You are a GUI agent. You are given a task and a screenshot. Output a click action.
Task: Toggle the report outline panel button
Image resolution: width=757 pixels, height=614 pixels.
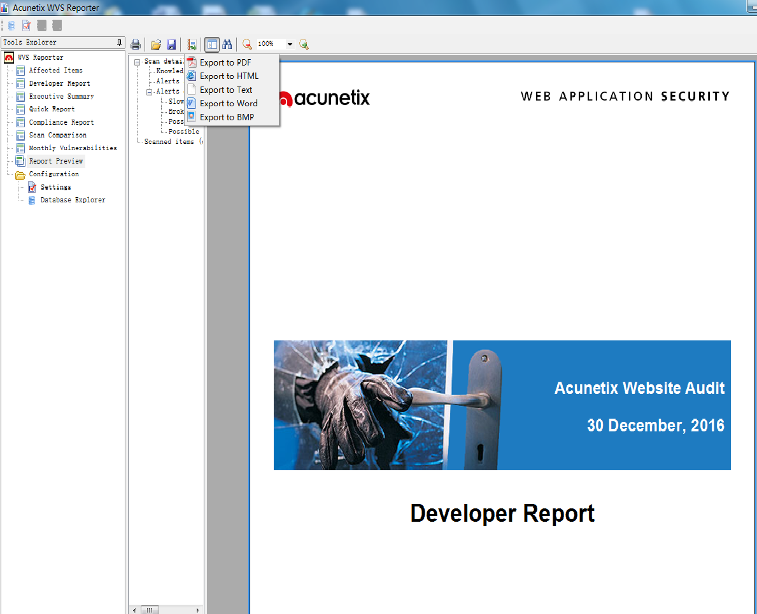(x=212, y=45)
